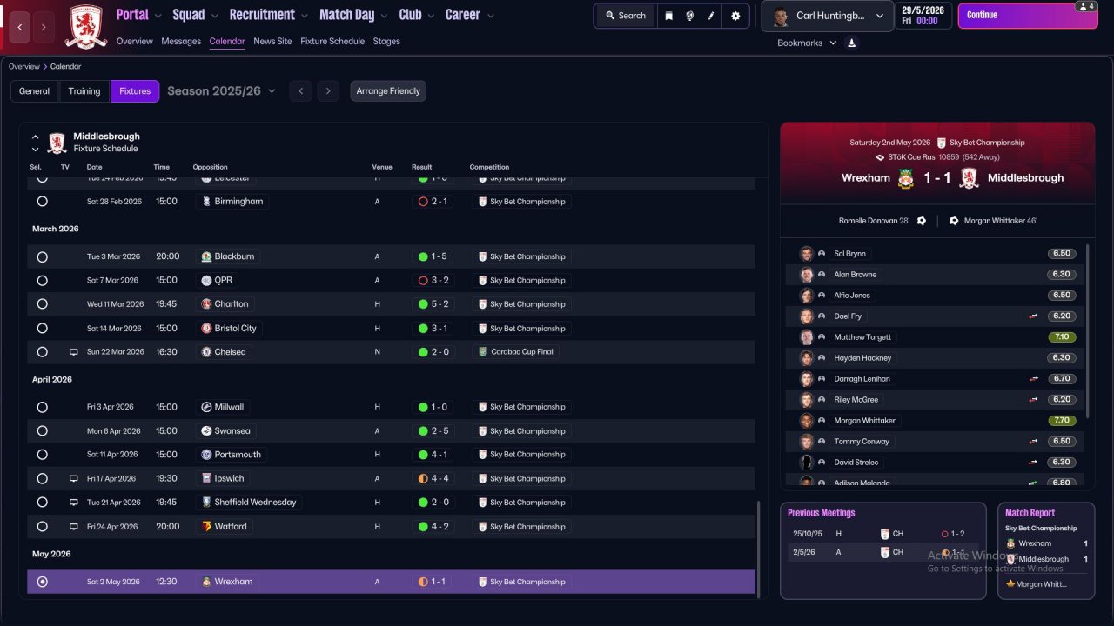This screenshot has height=626, width=1114.
Task: Expand the Season 2025/26 selector
Action: (221, 91)
